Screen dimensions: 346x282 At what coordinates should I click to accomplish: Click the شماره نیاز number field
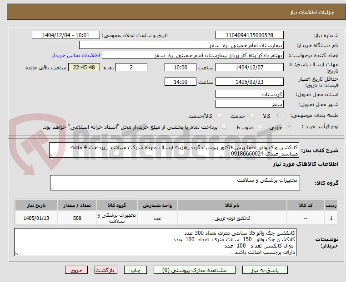click(x=249, y=35)
